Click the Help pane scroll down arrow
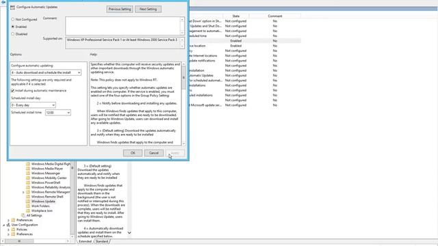Image resolution: width=438 pixels, height=246 pixels. pos(183,143)
